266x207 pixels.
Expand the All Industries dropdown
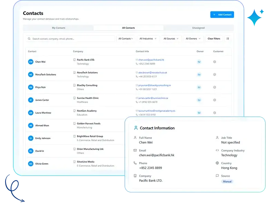coord(148,39)
